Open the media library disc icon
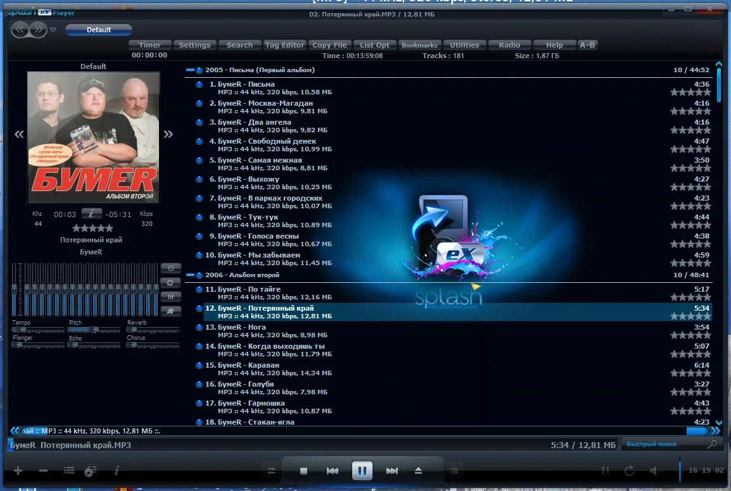The width and height of the screenshot is (731, 491). 91,471
